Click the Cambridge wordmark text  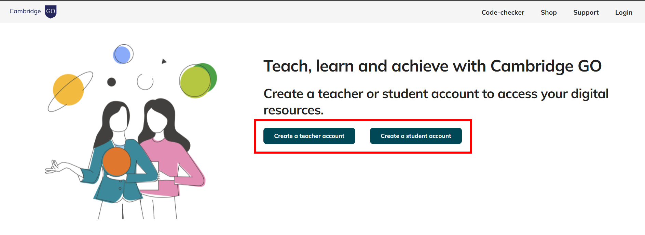(25, 11)
